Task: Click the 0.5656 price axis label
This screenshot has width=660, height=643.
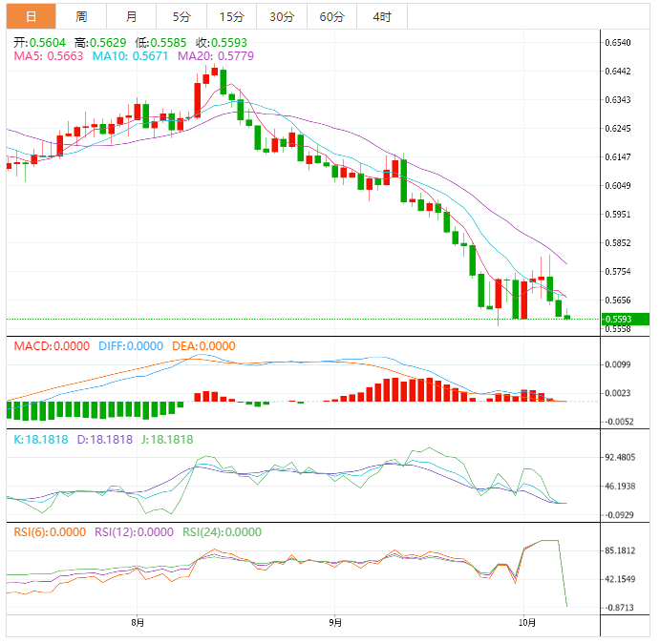Action: [x=618, y=300]
